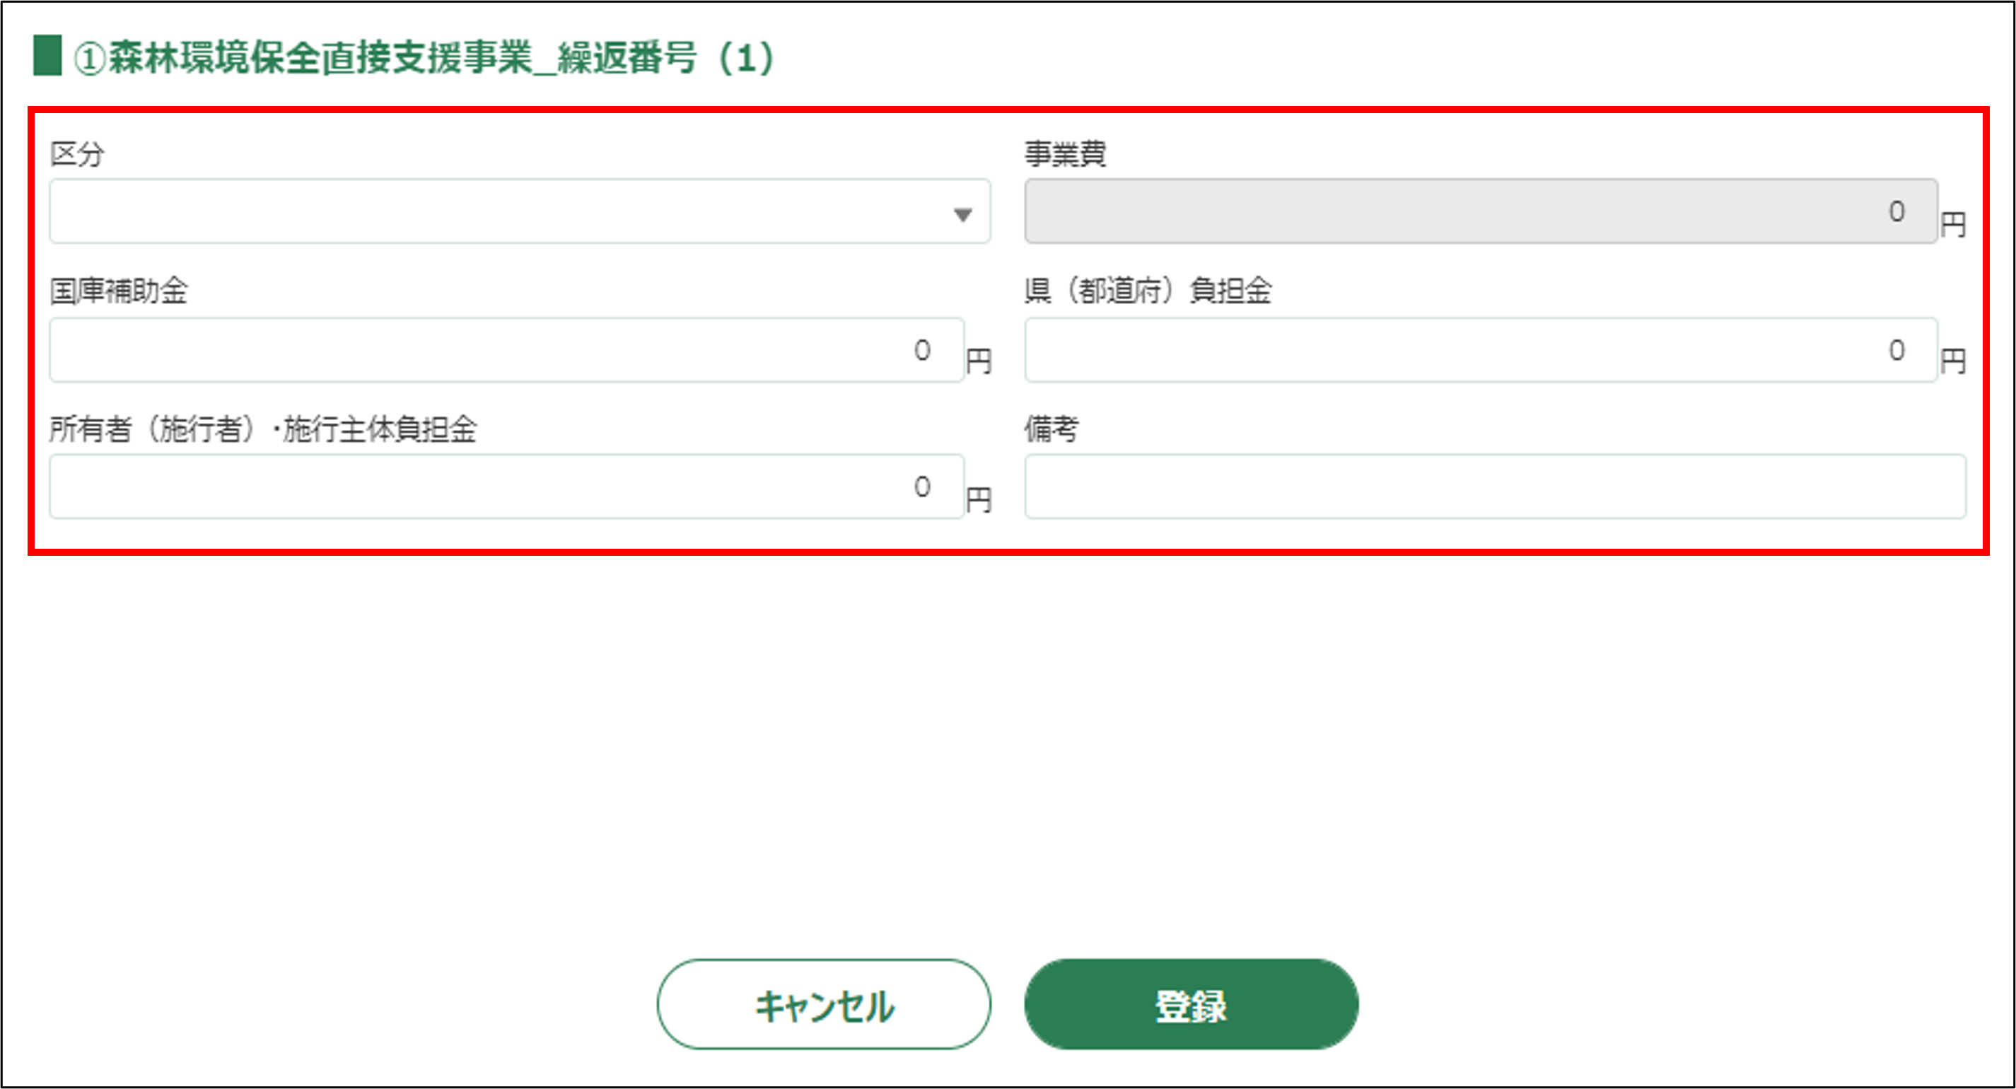Click the 円 unit beside 県（都道府）負担金 field
This screenshot has width=2016, height=1089.
tap(1953, 361)
